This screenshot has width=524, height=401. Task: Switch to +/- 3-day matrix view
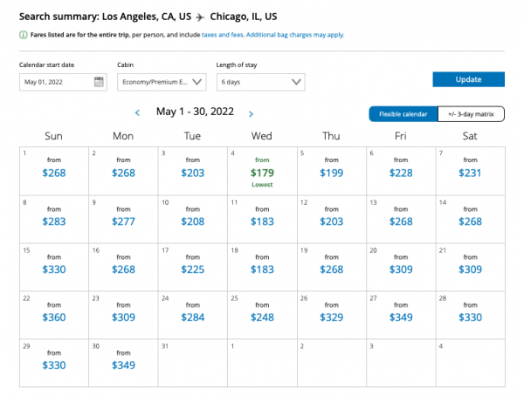471,114
